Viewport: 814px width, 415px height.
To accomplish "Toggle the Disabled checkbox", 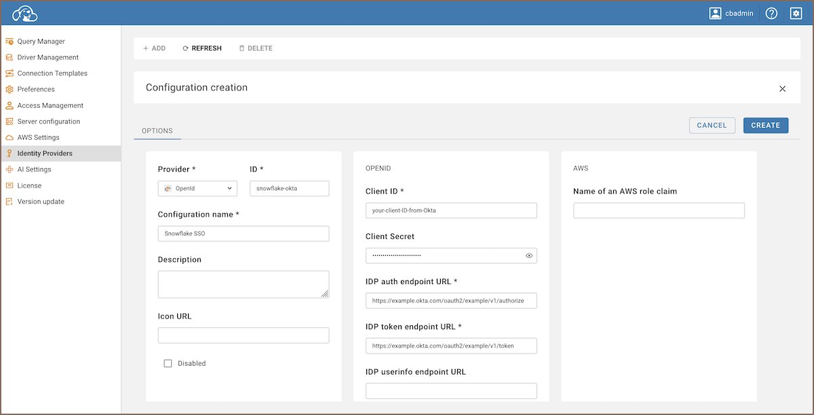I will 168,364.
